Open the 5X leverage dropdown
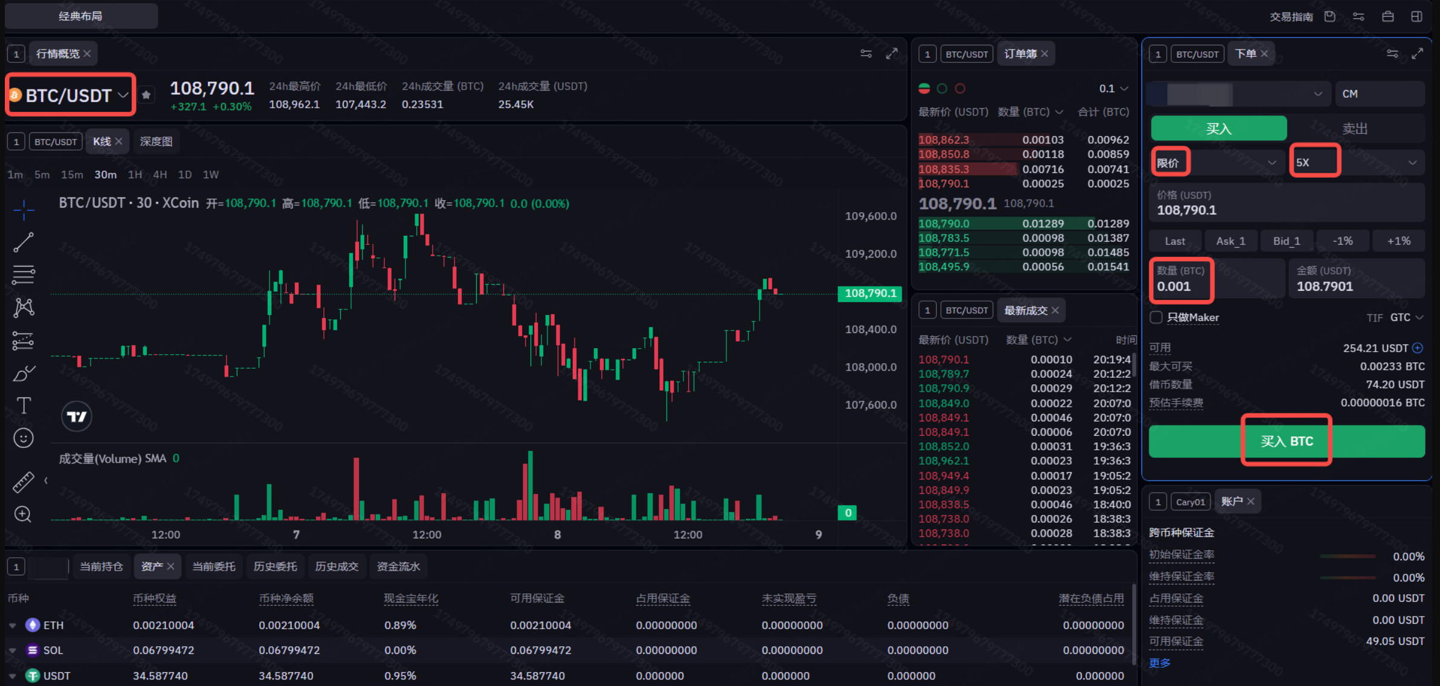Image resolution: width=1440 pixels, height=686 pixels. tap(1357, 162)
